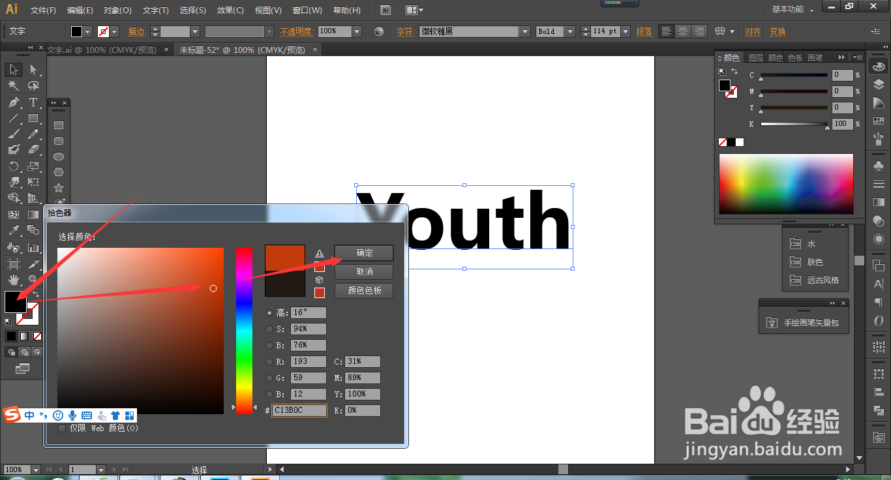
Task: Set fill to None in toolbox color modes
Action: point(37,336)
